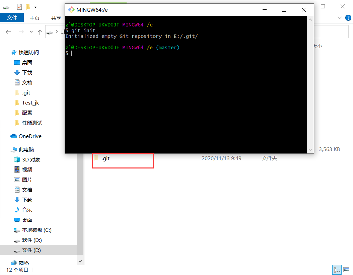Open 软件 (D:) drive
The image size is (353, 275).
(32, 240)
